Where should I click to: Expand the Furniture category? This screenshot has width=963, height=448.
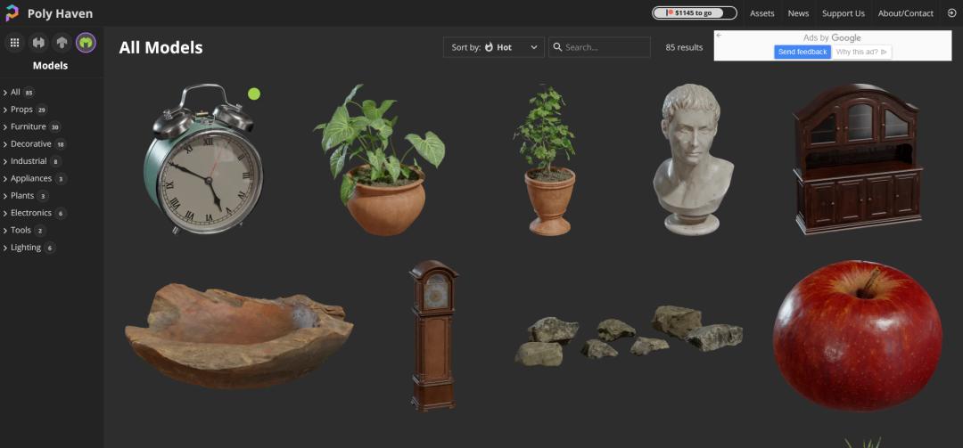pyautogui.click(x=28, y=126)
